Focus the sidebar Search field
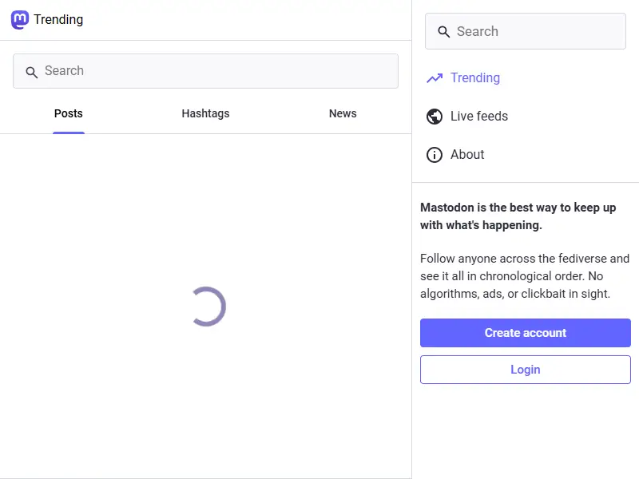 coord(526,31)
